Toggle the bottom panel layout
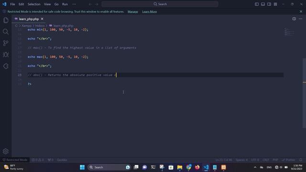 tap(263, 4)
